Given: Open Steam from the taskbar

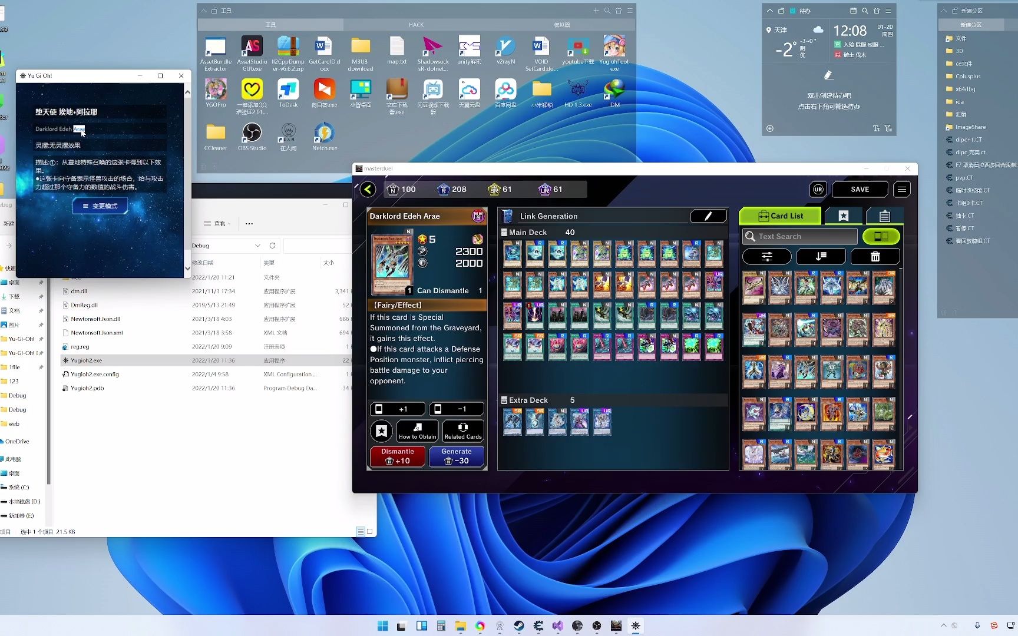Looking at the screenshot, I should [x=519, y=626].
